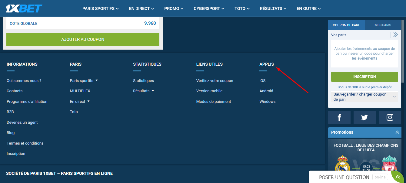
Task: Open the B2B link
Action: coord(10,112)
